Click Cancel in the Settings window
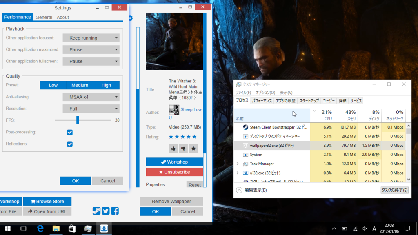 pos(108,181)
